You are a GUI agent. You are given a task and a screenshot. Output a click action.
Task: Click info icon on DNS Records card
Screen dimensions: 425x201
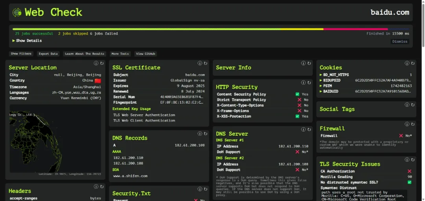200,134
